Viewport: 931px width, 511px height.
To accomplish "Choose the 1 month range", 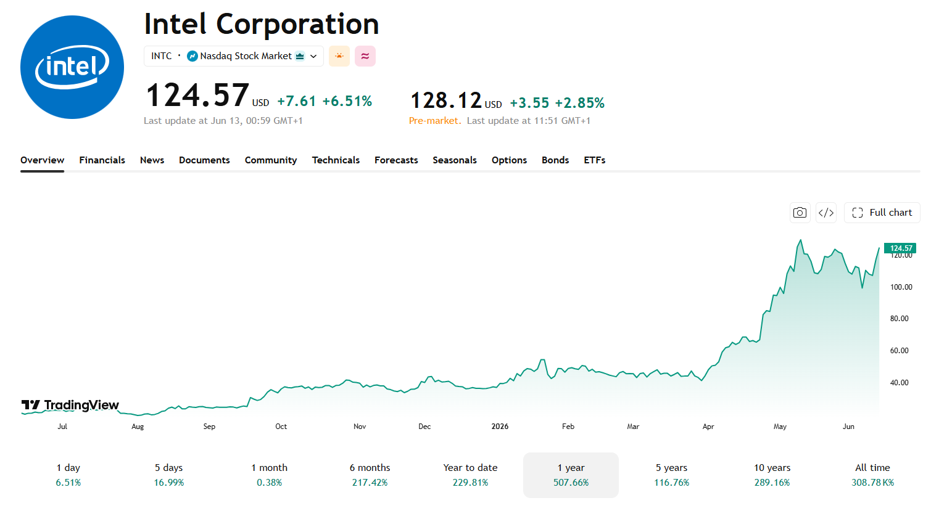I will click(x=270, y=475).
